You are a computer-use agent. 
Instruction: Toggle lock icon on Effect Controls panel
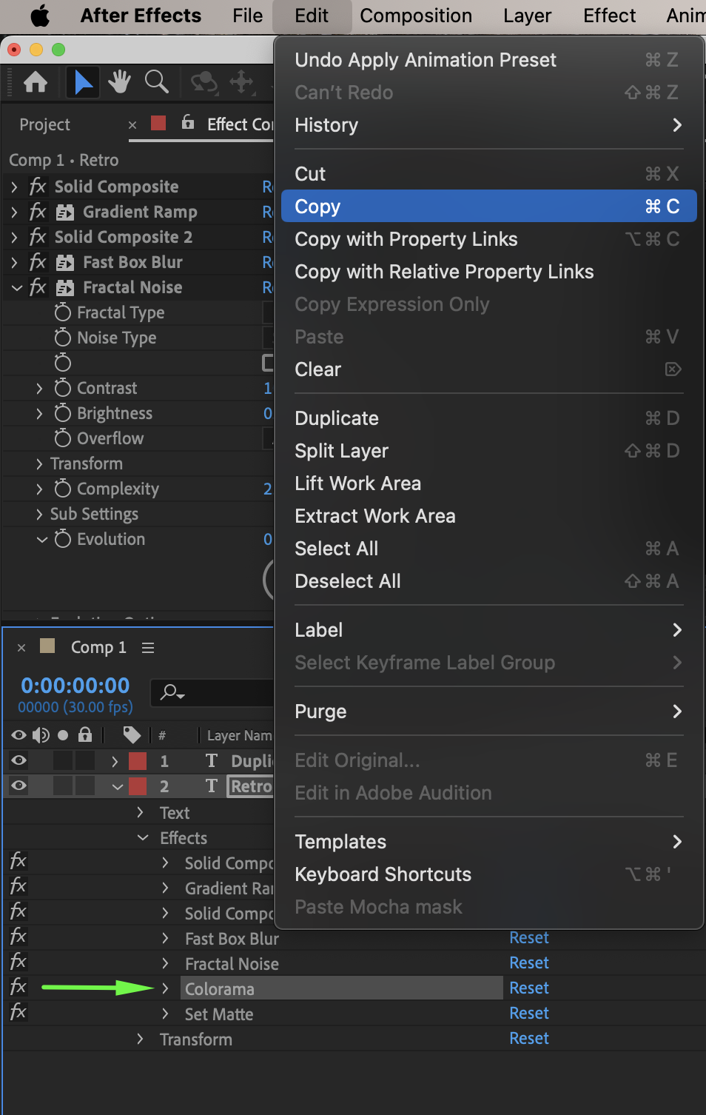coord(188,122)
